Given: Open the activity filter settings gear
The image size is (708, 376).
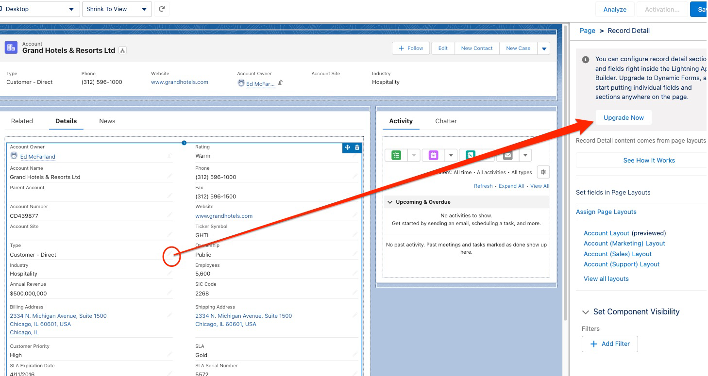Looking at the screenshot, I should tap(543, 172).
